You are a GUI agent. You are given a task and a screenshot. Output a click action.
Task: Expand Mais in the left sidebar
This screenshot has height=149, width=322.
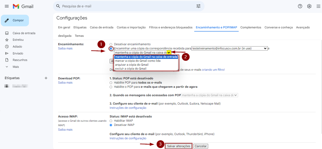point(16,67)
